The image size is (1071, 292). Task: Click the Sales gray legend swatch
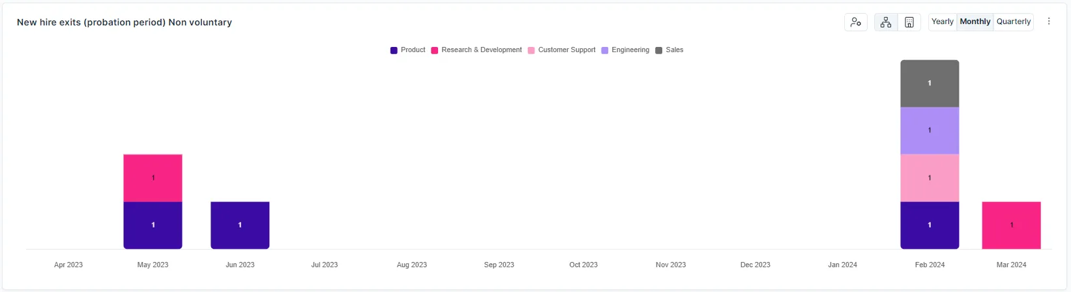point(659,50)
